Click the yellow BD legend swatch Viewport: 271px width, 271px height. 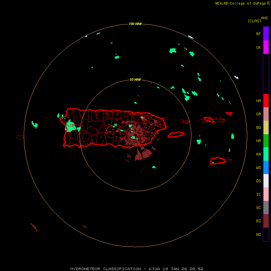(x=266, y=128)
